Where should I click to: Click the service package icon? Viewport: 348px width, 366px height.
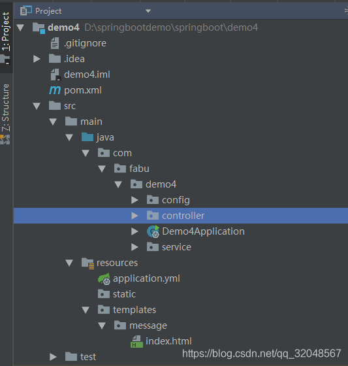click(x=153, y=247)
